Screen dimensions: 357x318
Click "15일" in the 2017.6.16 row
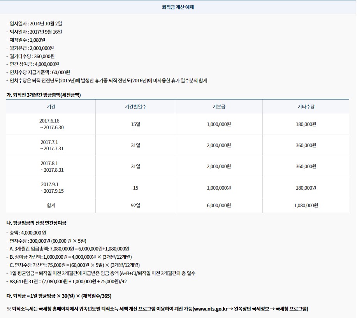(135, 124)
